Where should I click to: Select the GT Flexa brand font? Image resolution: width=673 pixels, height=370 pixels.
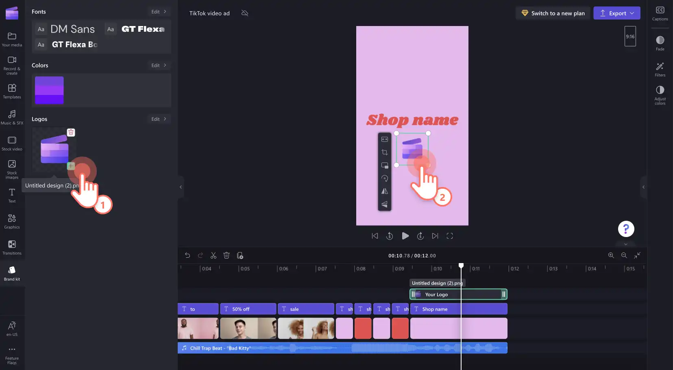pyautogui.click(x=135, y=29)
